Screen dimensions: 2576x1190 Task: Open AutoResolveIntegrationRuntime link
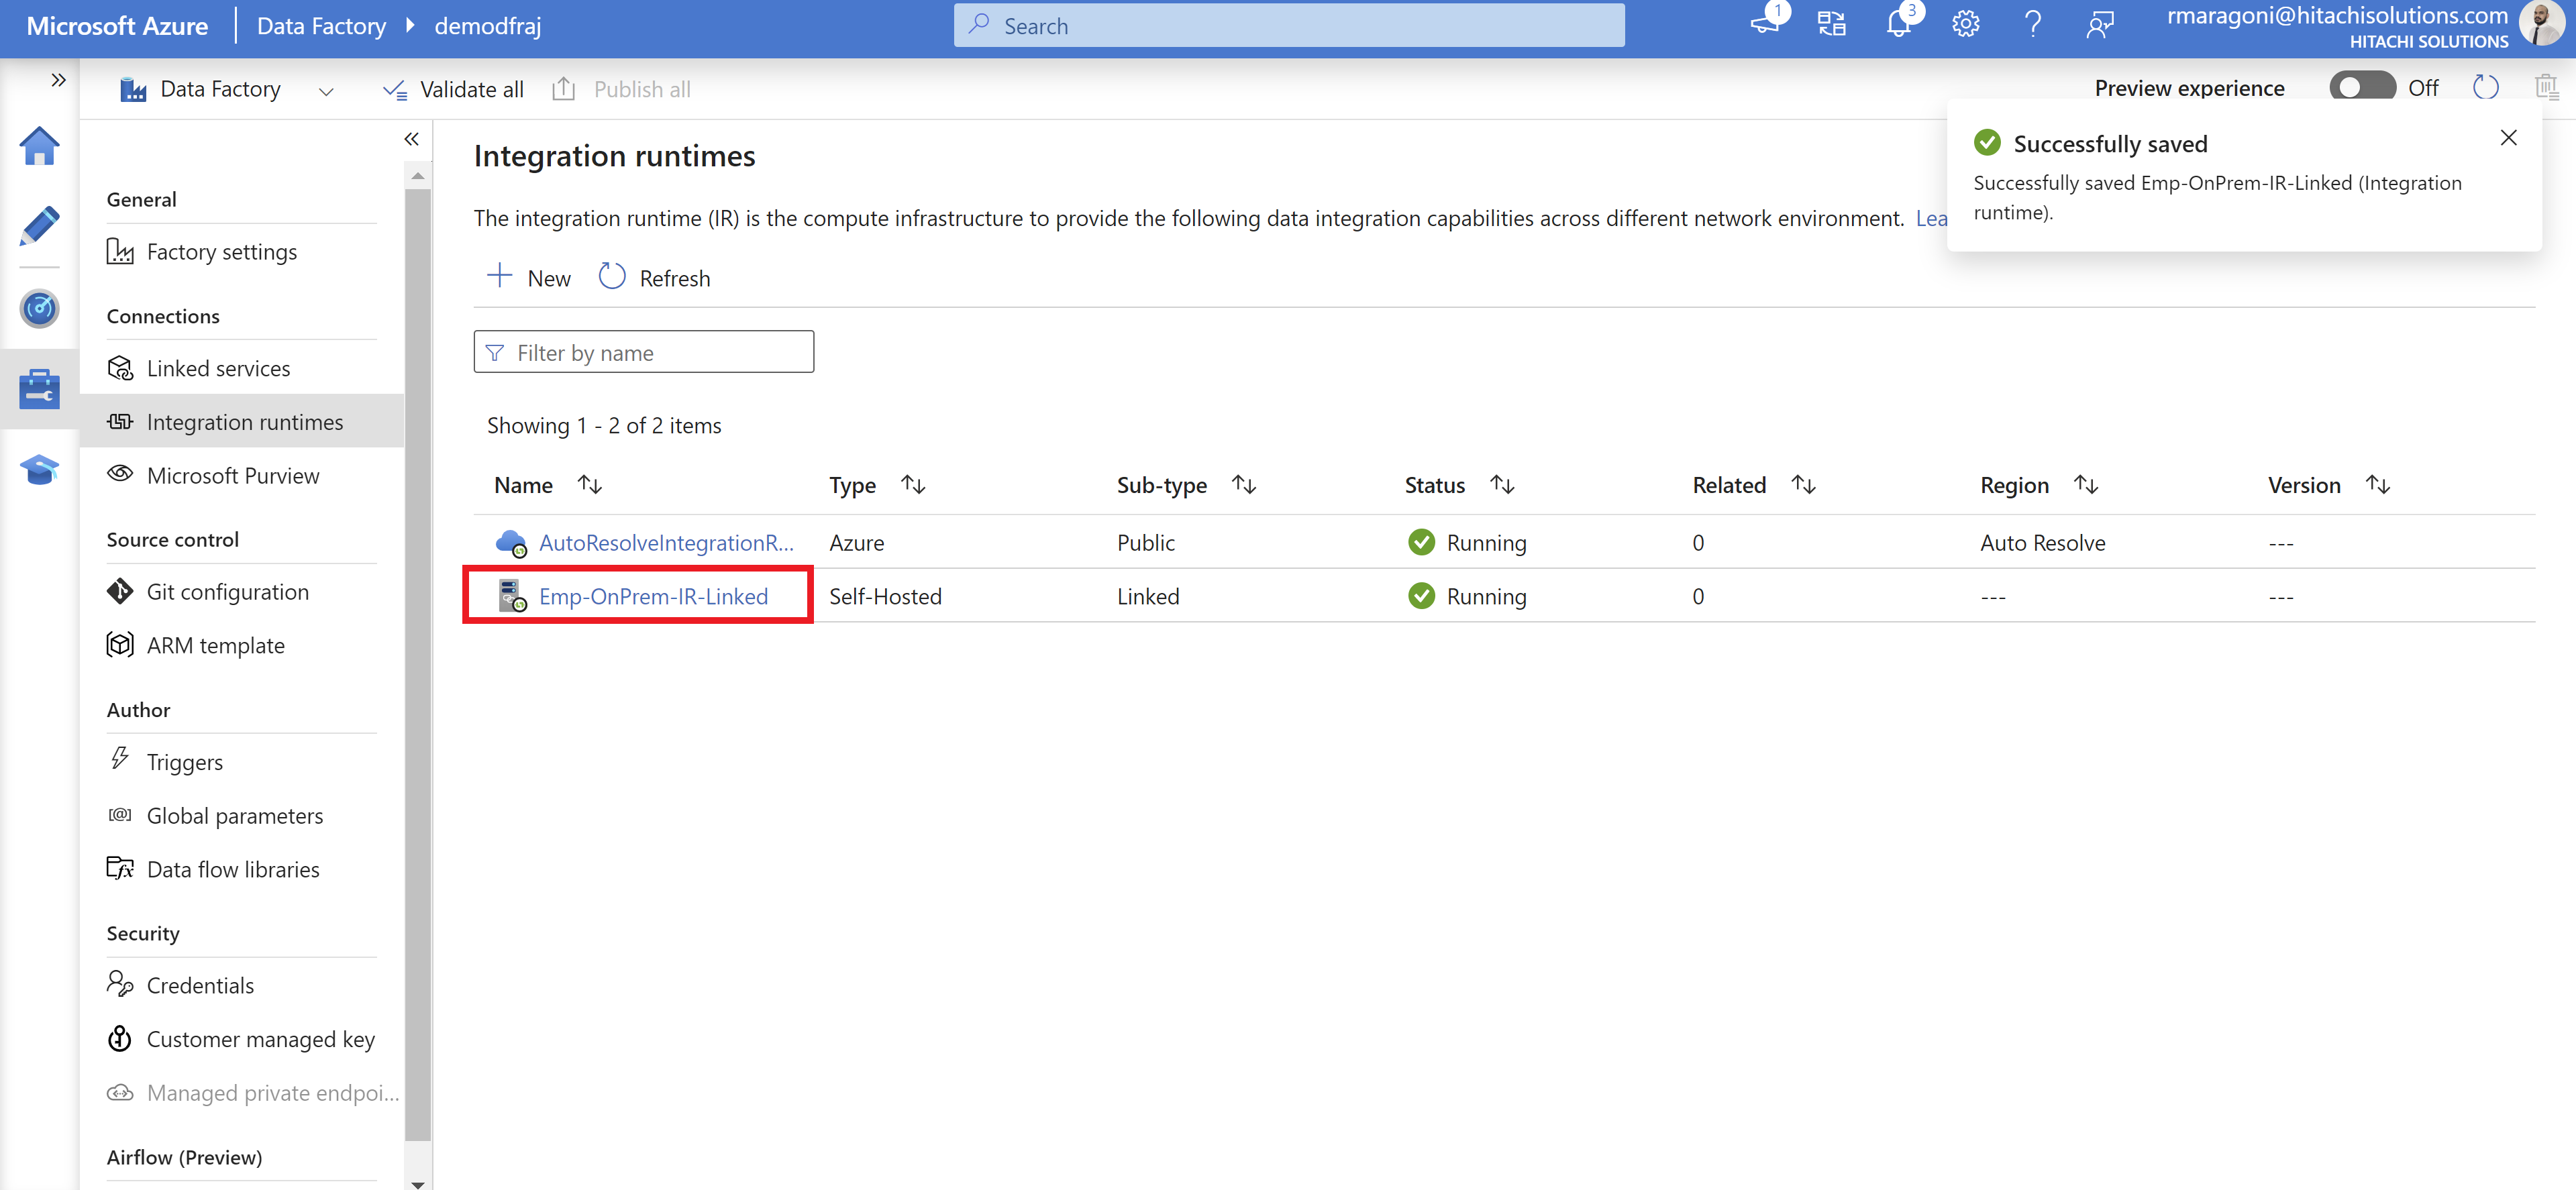pos(666,543)
